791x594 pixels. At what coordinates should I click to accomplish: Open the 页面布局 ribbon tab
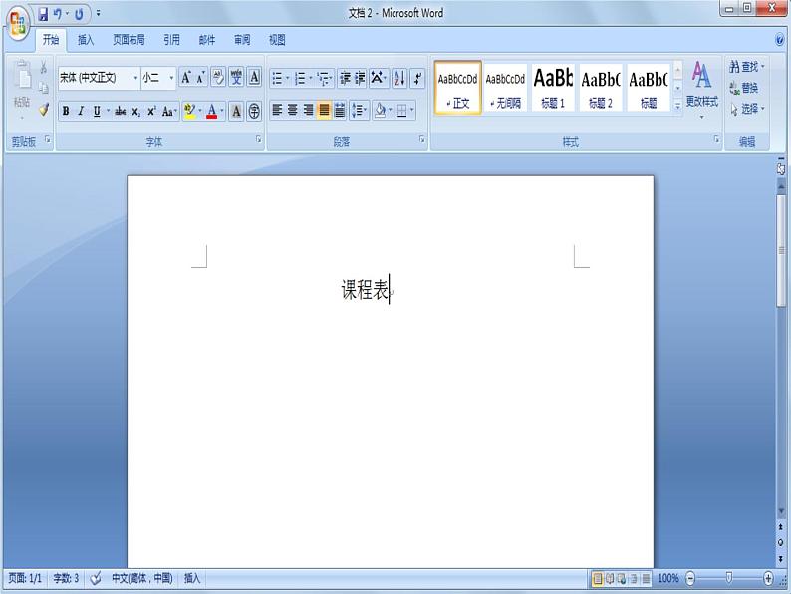129,40
